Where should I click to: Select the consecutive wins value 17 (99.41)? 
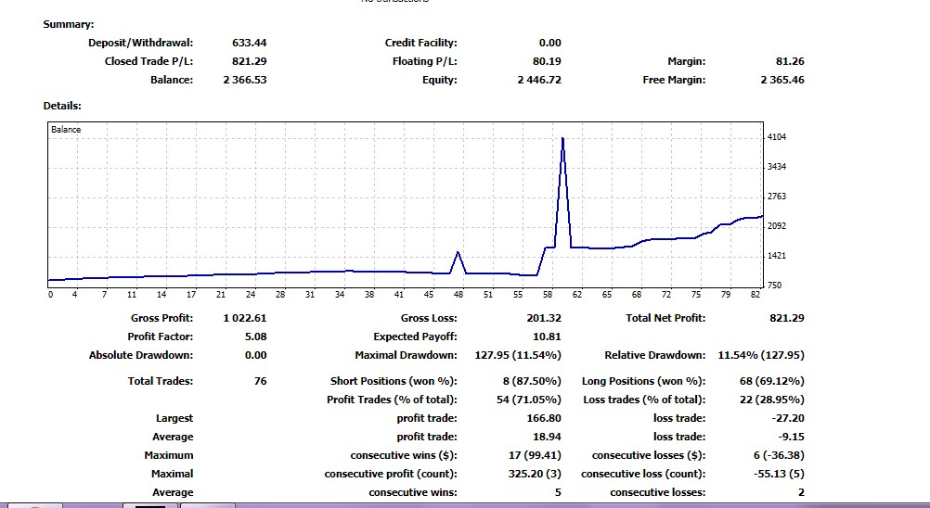click(535, 455)
